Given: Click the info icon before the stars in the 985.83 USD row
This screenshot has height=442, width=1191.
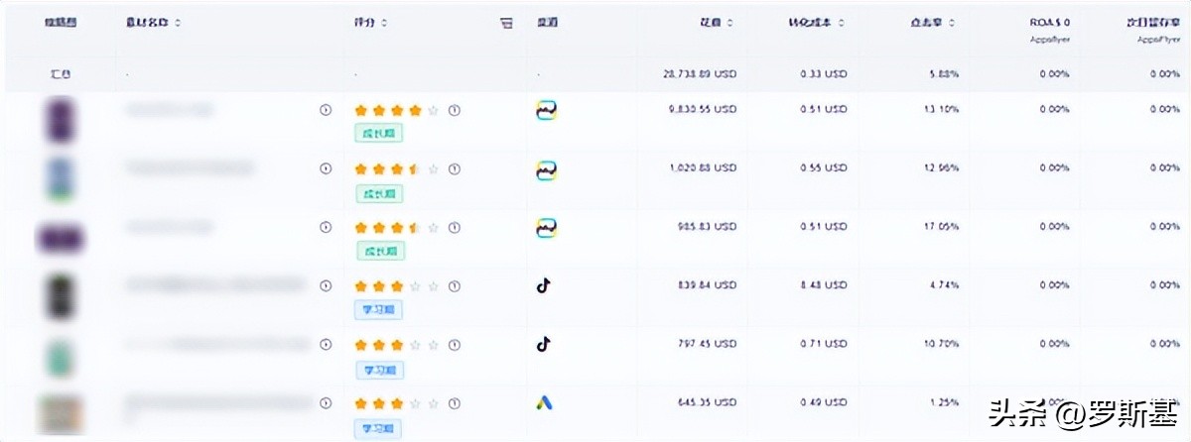Looking at the screenshot, I should point(326,227).
